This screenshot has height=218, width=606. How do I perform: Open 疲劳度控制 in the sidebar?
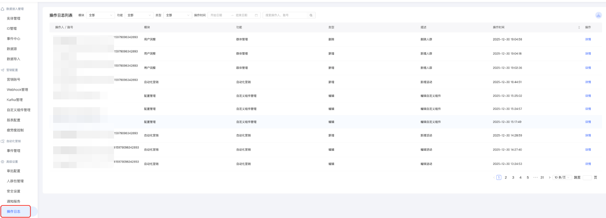point(15,130)
